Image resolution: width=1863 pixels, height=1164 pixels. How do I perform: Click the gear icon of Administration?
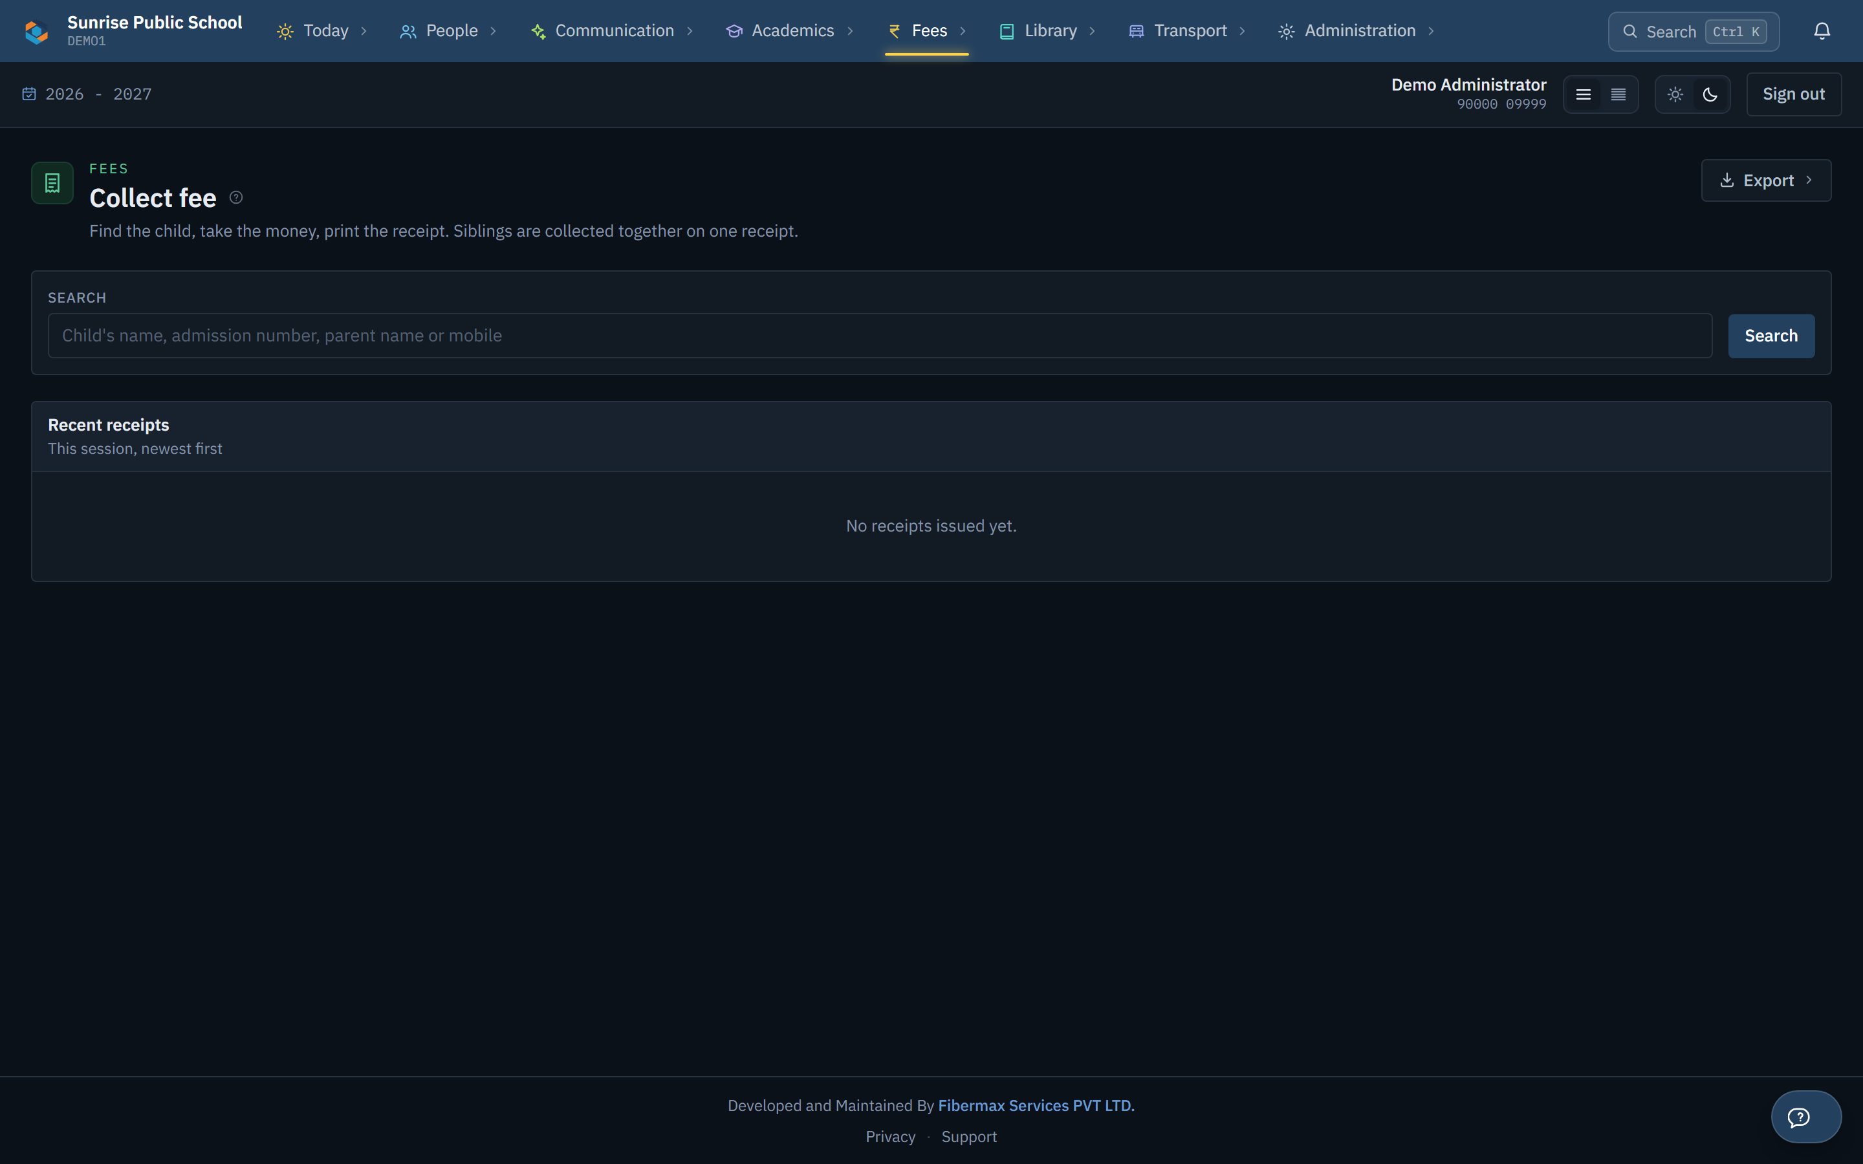(1287, 32)
